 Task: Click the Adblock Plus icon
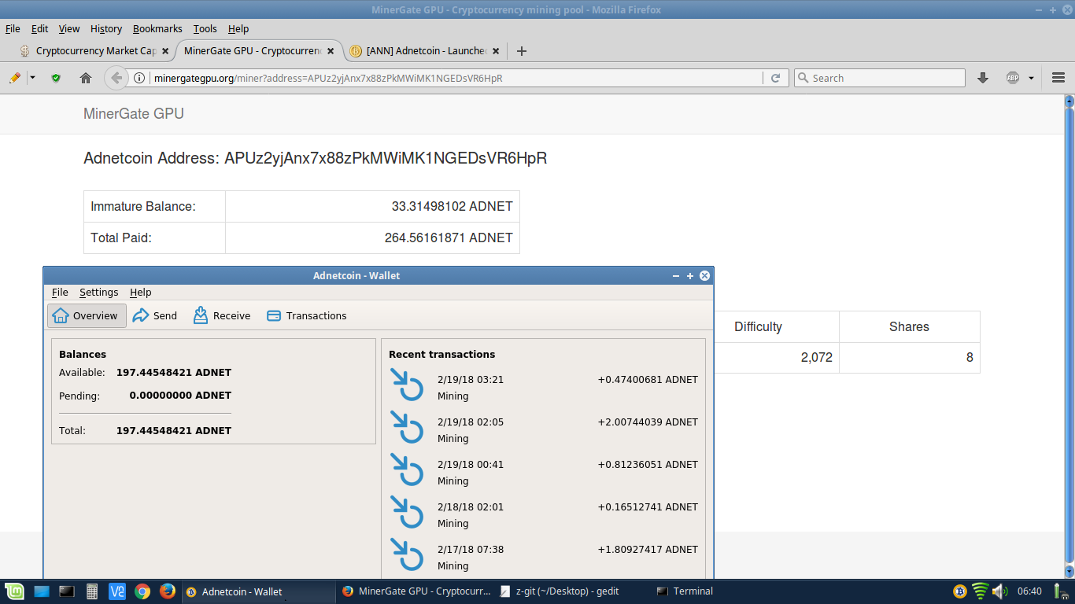(1013, 78)
